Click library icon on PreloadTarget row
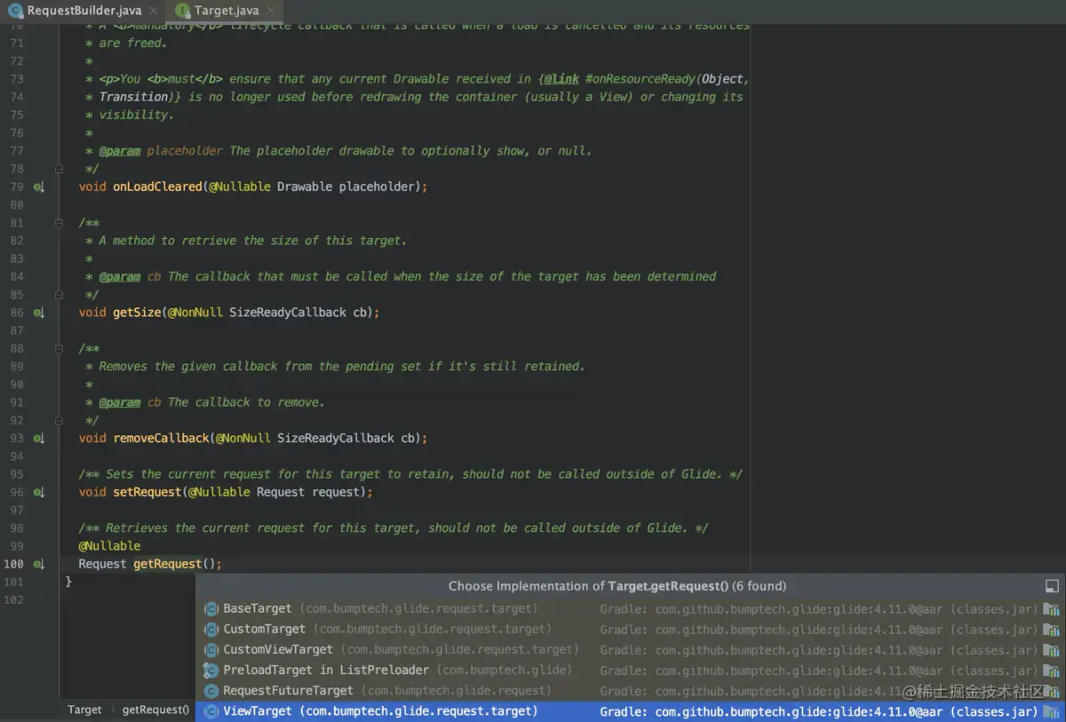 click(1052, 670)
